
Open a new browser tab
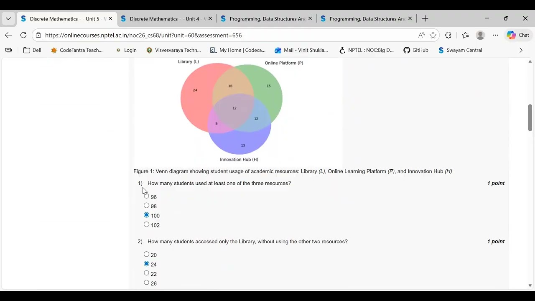coord(425,19)
